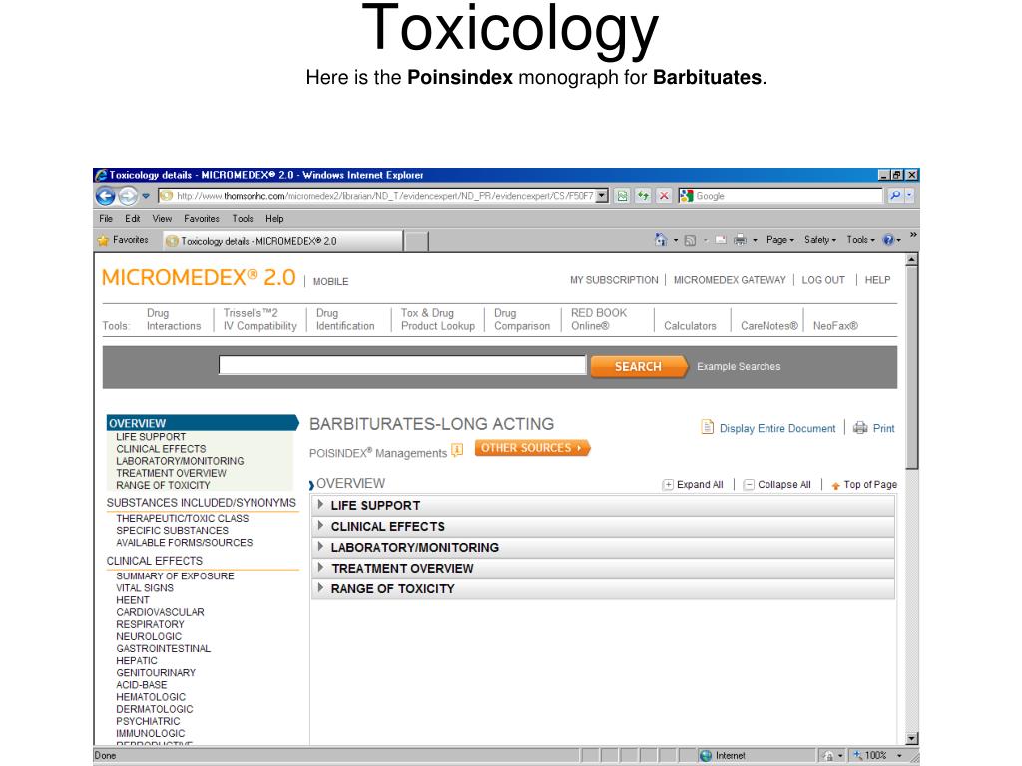This screenshot has width=1022, height=766.
Task: Click the Expand All plus icon
Action: 668,484
